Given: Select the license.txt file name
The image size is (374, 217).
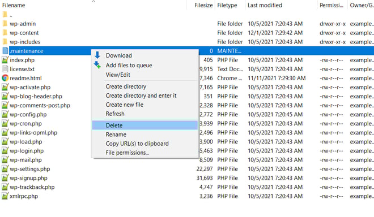Looking at the screenshot, I should pos(22,69).
